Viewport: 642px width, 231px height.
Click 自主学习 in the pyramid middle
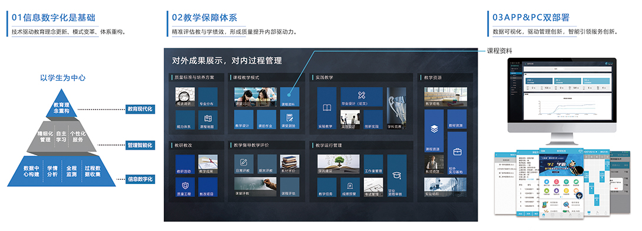61,136
